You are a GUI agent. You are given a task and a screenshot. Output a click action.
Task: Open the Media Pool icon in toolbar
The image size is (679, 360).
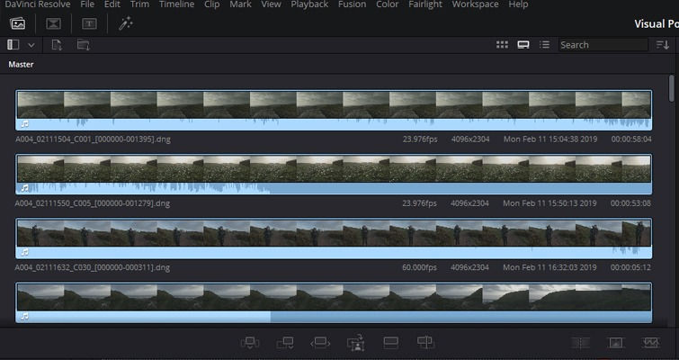pyautogui.click(x=17, y=23)
